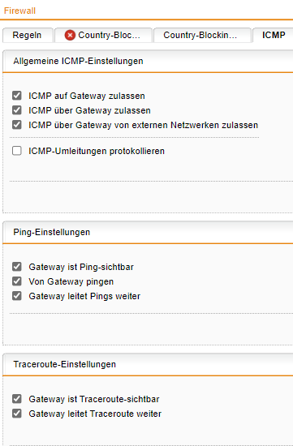Select the ICMP tab
Image resolution: width=293 pixels, height=446 pixels.
273,35
